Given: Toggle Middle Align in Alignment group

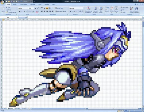Looking at the screenshot, I should click(x=44, y=8).
